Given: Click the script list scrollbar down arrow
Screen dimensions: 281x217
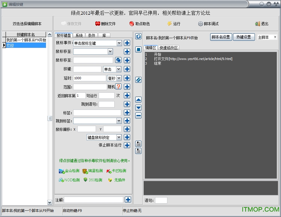Looking at the screenshot, I should [50, 202].
